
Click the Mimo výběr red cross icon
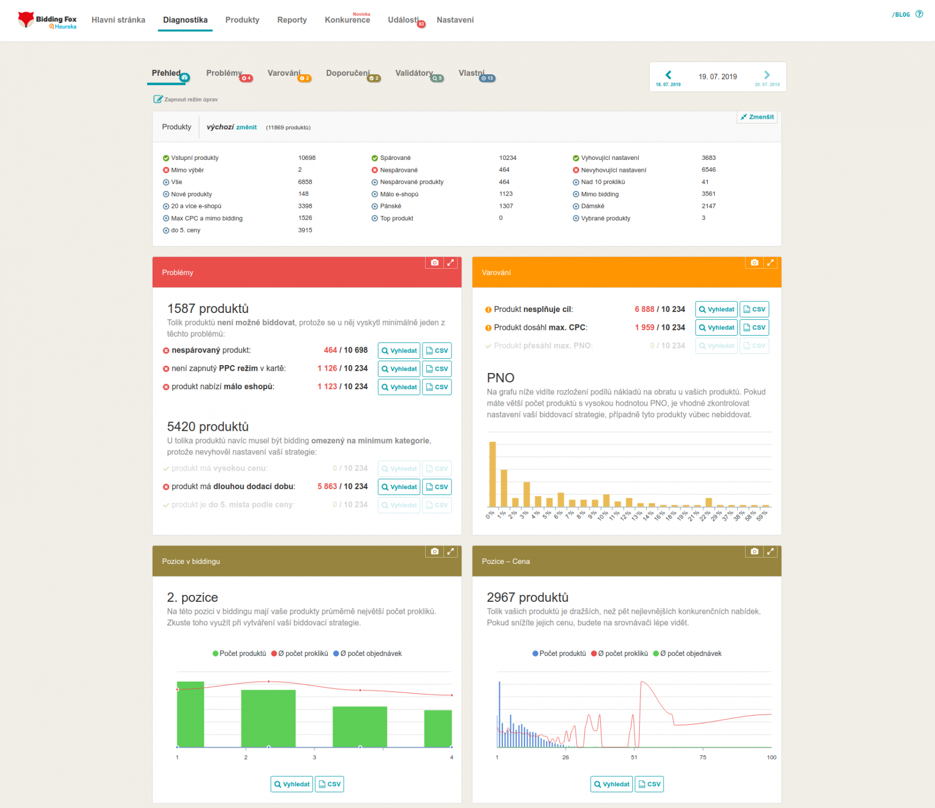(166, 170)
